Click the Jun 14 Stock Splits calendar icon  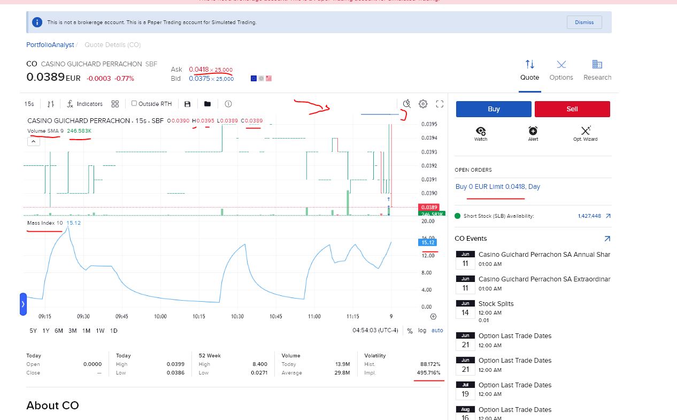click(x=465, y=309)
